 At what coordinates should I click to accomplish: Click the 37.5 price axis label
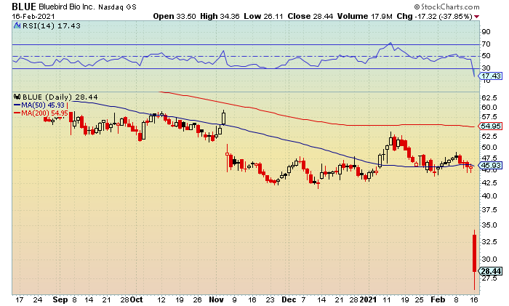click(489, 210)
